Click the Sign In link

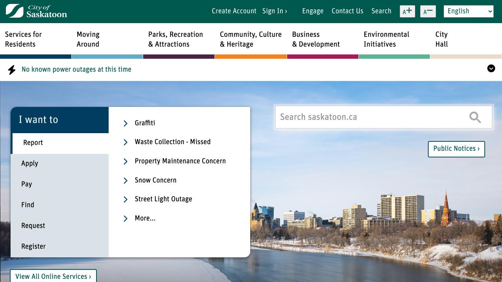pos(275,11)
